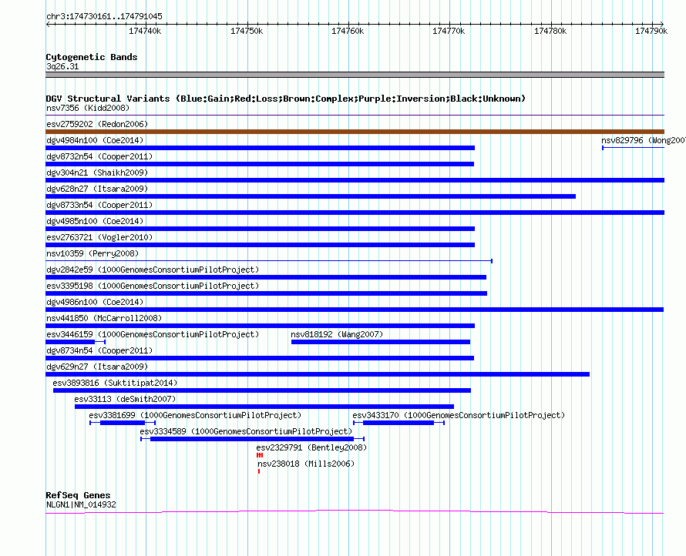
Task: Click esv2329791 (Bentley2008) label
Action: [311, 447]
